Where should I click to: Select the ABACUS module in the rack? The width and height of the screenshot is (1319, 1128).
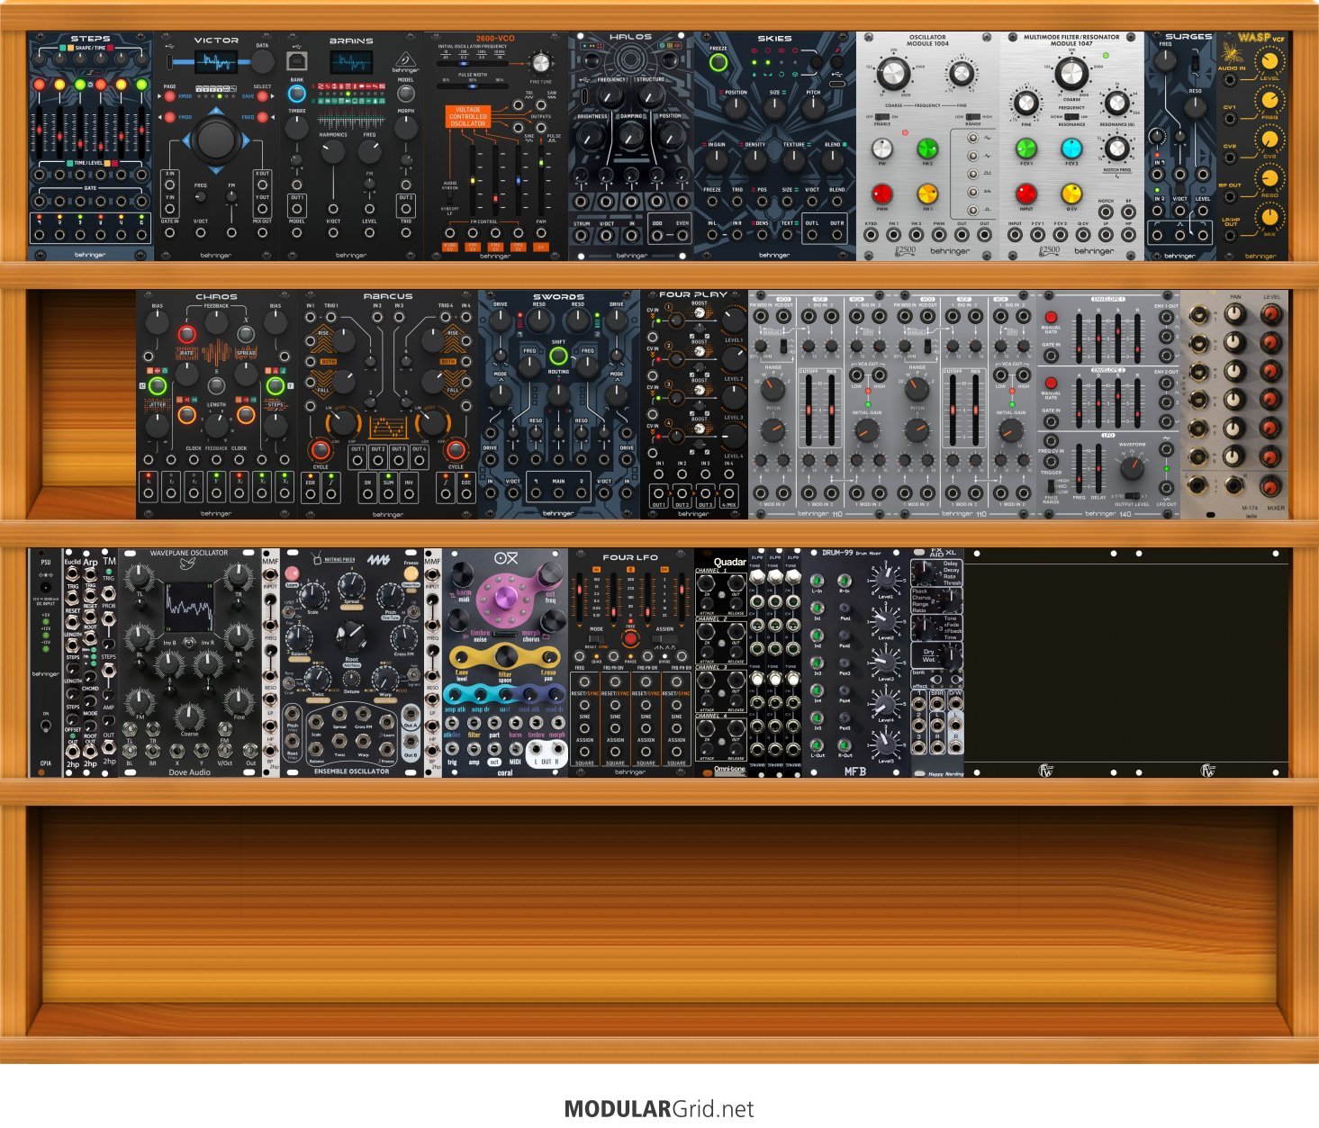coord(388,404)
